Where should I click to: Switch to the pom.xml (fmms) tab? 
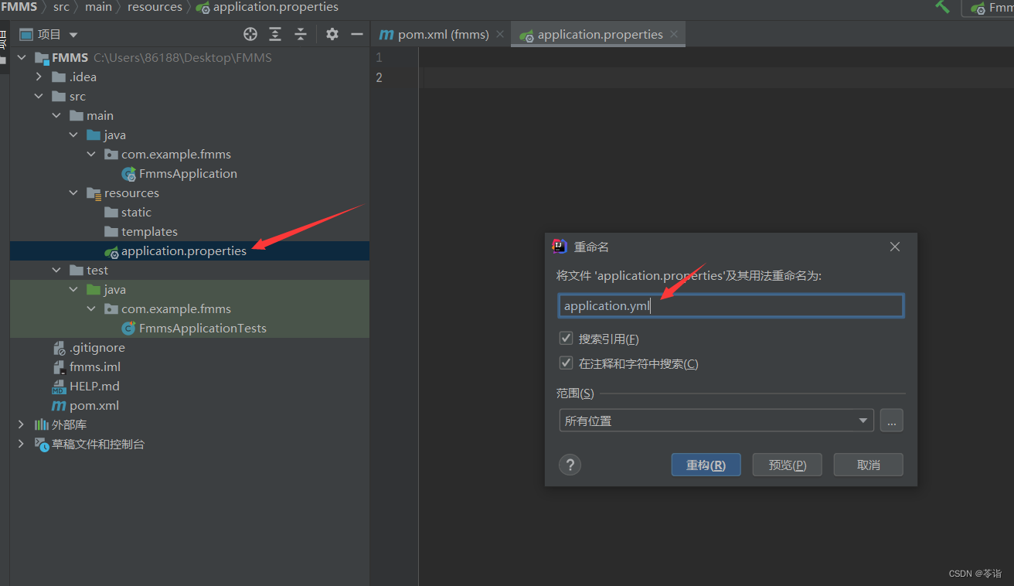point(442,34)
